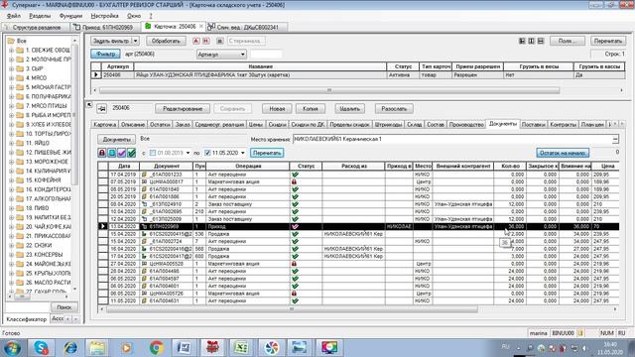Click the Поиск button under the tree
This screenshot has height=357, width=635.
(x=63, y=307)
